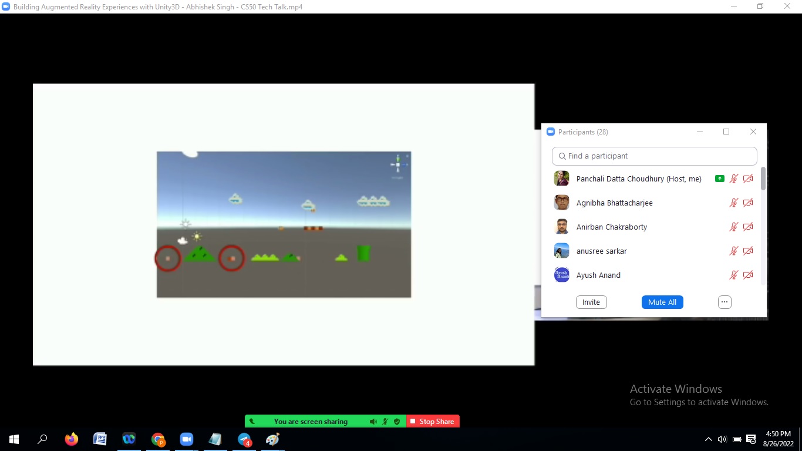This screenshot has height=451, width=802.
Task: Open the more options ellipsis in Participants
Action: pyautogui.click(x=725, y=302)
